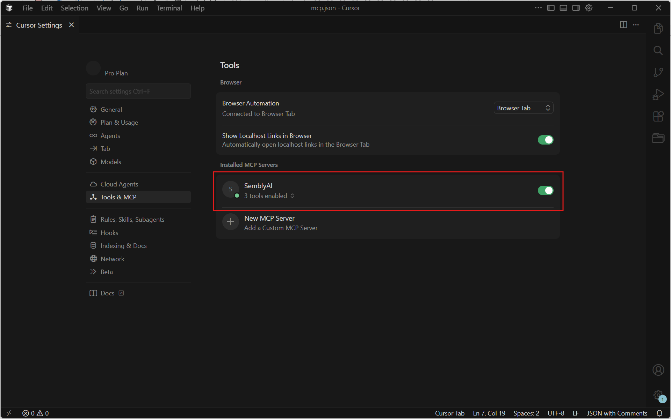Open the Explorer files icon

(x=658, y=29)
